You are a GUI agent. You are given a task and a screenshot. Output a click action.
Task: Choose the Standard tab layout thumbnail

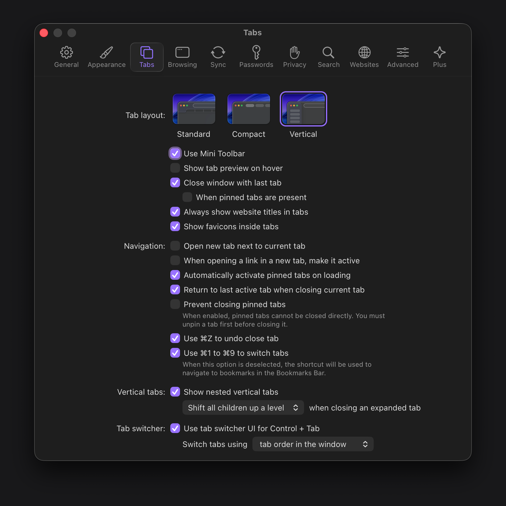click(194, 109)
